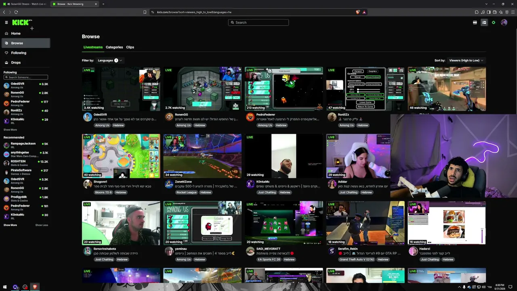Open the user profile avatar menu
The width and height of the screenshot is (517, 291).
coord(504,23)
